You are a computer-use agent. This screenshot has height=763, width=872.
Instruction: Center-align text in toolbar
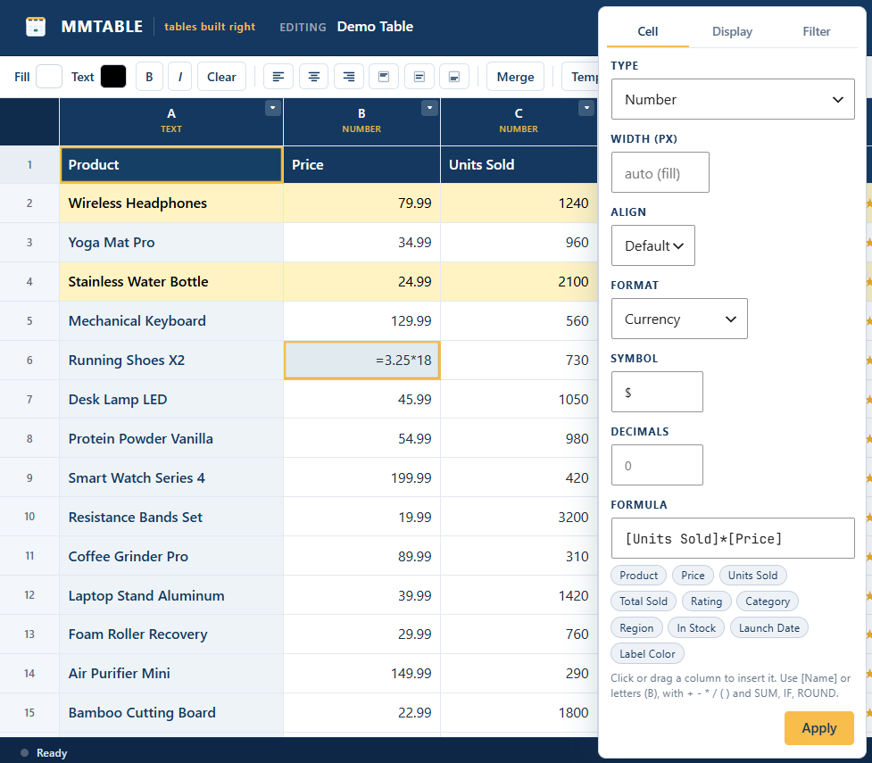[x=313, y=77]
